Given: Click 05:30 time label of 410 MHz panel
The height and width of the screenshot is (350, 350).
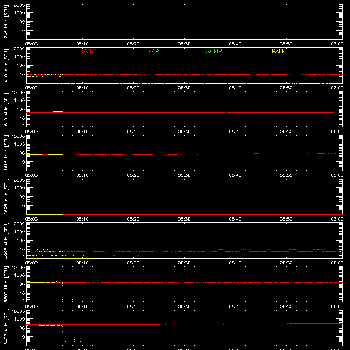Looking at the screenshot, I should (x=184, y=88).
